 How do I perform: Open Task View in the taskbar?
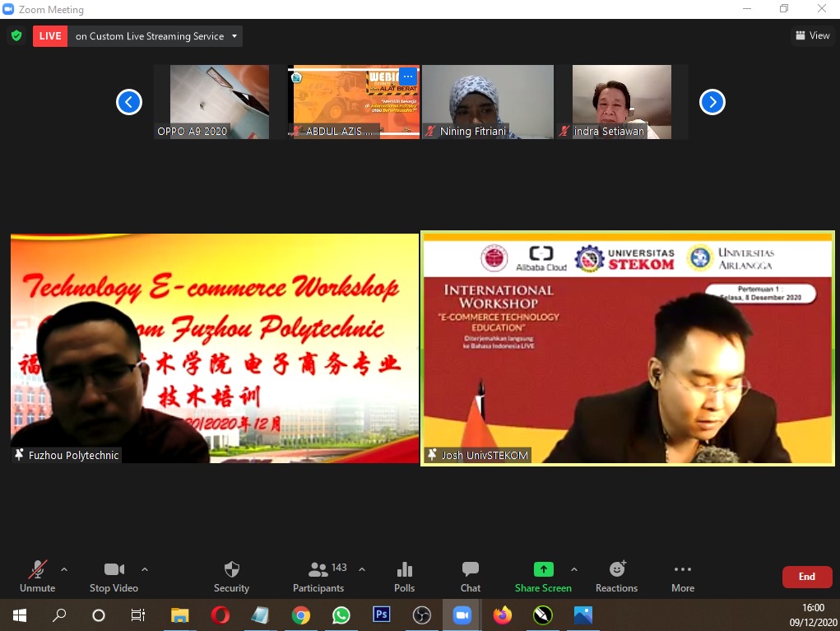[x=138, y=615]
